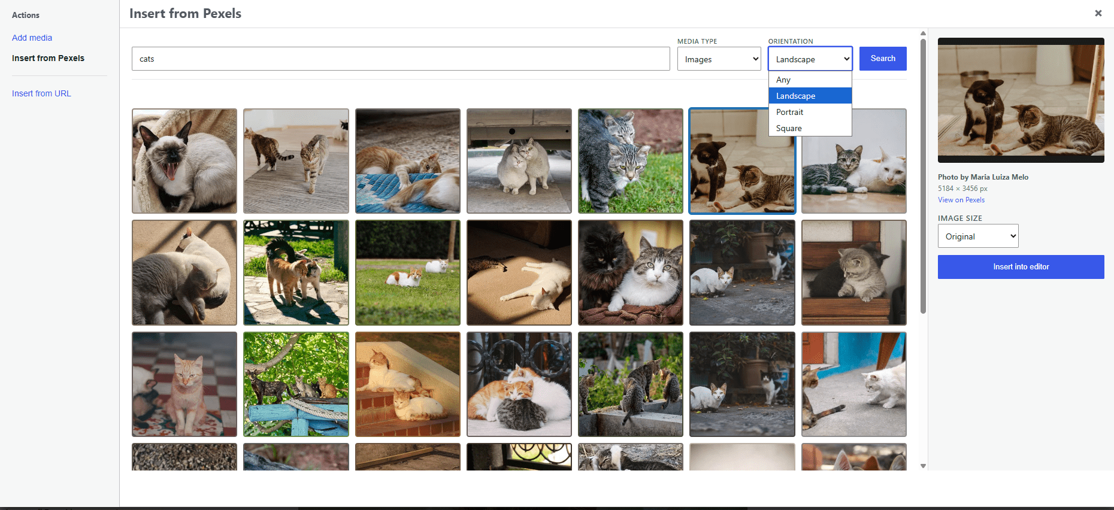Choose the Any orientation option
1114x510 pixels.
[x=810, y=80]
